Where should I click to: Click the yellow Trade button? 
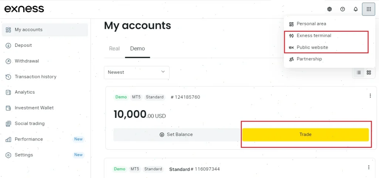tap(305, 135)
